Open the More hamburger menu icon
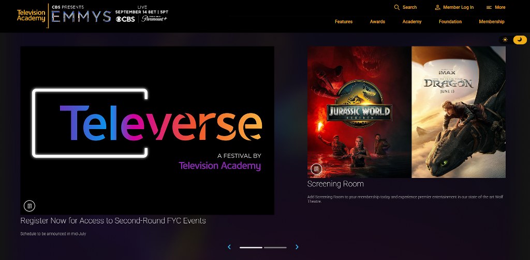This screenshot has width=530, height=260. 489,7
